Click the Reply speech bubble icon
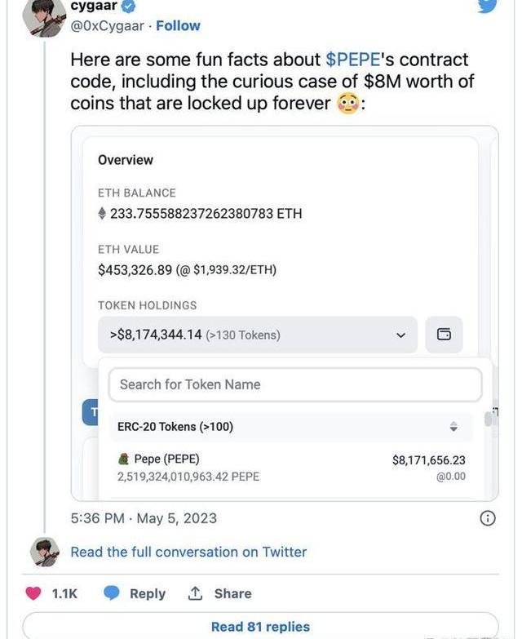Image resolution: width=522 pixels, height=639 pixels. [112, 593]
